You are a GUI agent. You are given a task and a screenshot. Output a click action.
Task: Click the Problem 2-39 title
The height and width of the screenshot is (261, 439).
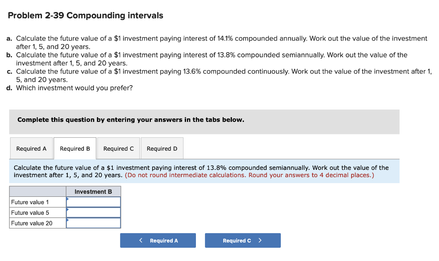tap(85, 15)
